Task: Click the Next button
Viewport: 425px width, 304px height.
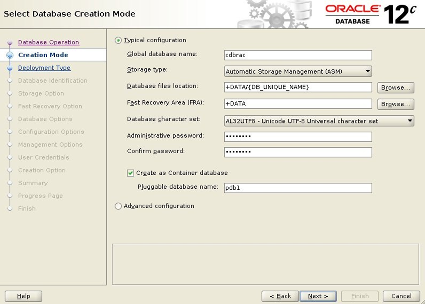Action: tap(318, 296)
